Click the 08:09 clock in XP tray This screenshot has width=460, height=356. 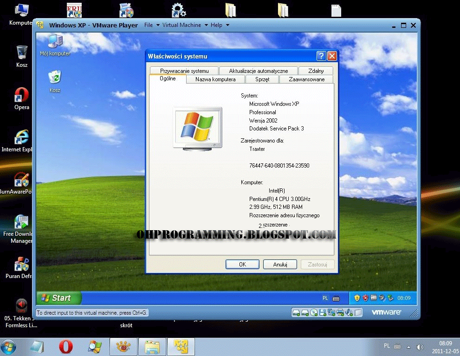point(404,298)
